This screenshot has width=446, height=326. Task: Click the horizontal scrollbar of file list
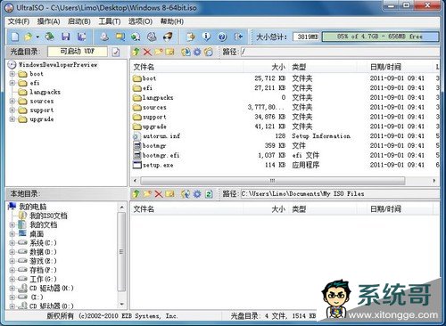pyautogui.click(x=272, y=181)
